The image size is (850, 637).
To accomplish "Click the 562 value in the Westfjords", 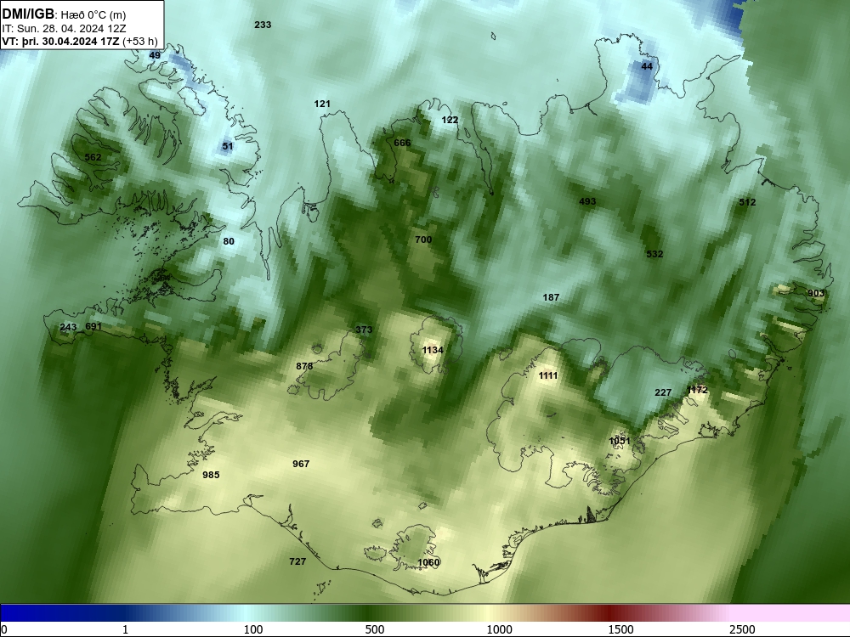I will [x=93, y=157].
